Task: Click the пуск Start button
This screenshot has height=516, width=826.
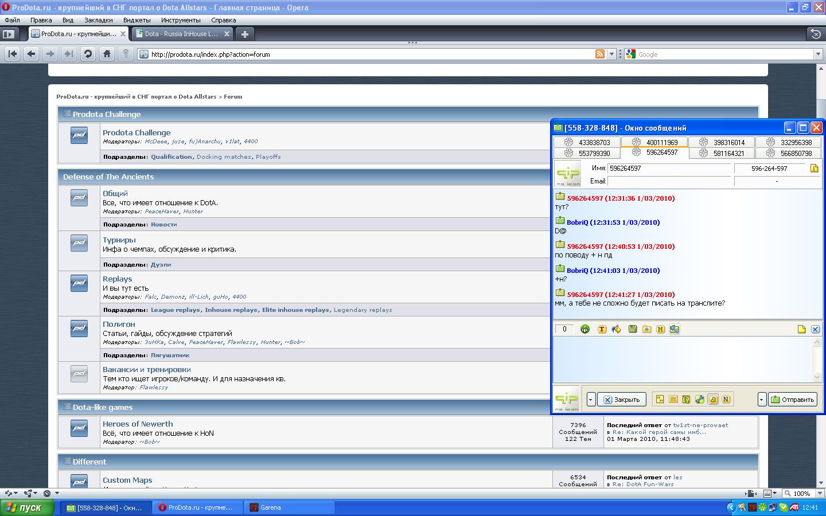Action: coord(27,507)
